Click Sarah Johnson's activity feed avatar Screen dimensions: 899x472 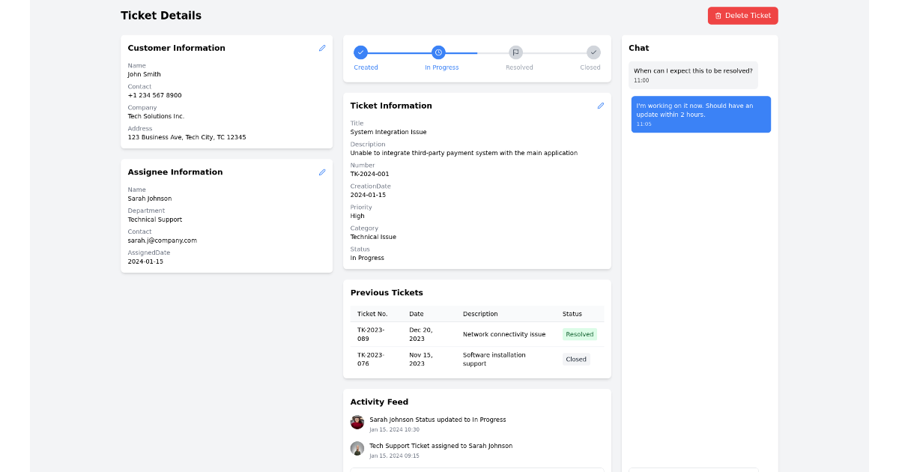(357, 422)
